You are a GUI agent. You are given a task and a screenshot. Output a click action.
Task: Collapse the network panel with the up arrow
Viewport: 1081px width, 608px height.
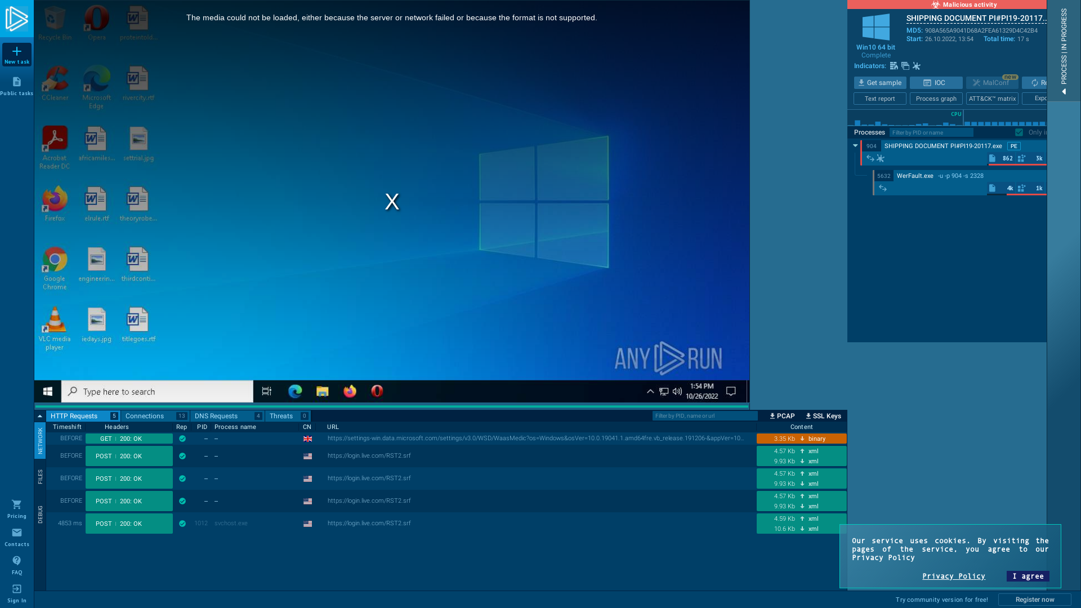[x=39, y=415]
